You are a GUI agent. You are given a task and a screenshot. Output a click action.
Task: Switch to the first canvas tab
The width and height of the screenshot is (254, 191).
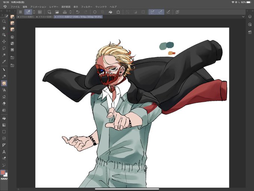[26, 17]
